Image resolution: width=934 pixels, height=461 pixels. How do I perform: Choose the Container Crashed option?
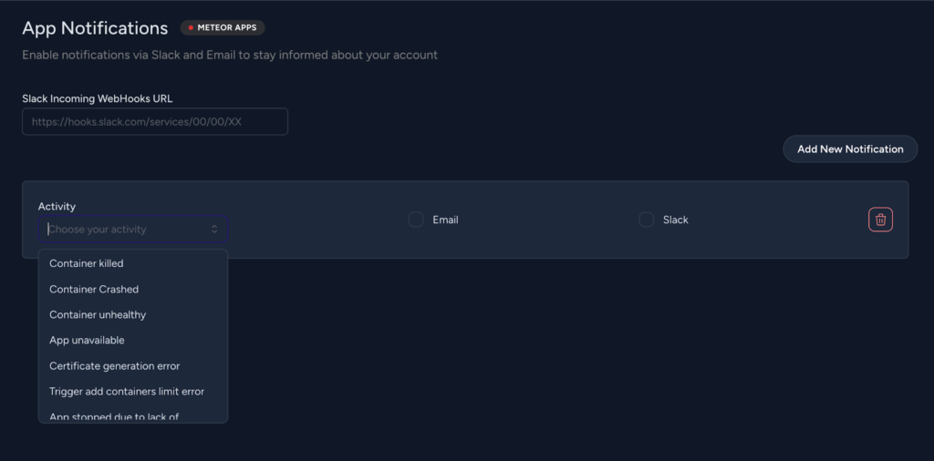click(x=94, y=289)
